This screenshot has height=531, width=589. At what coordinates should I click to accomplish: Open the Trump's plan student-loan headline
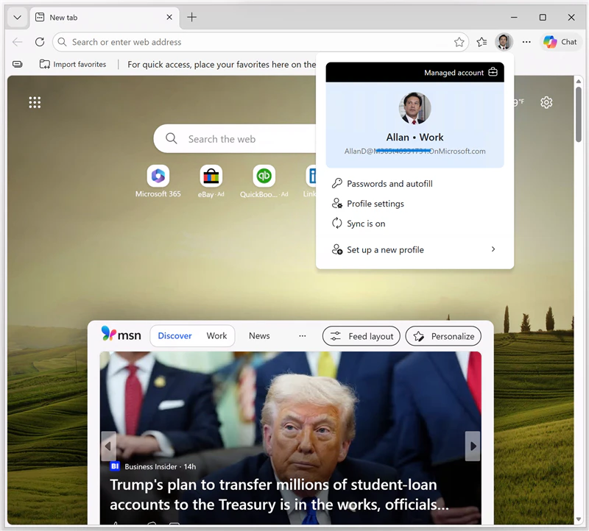click(279, 495)
